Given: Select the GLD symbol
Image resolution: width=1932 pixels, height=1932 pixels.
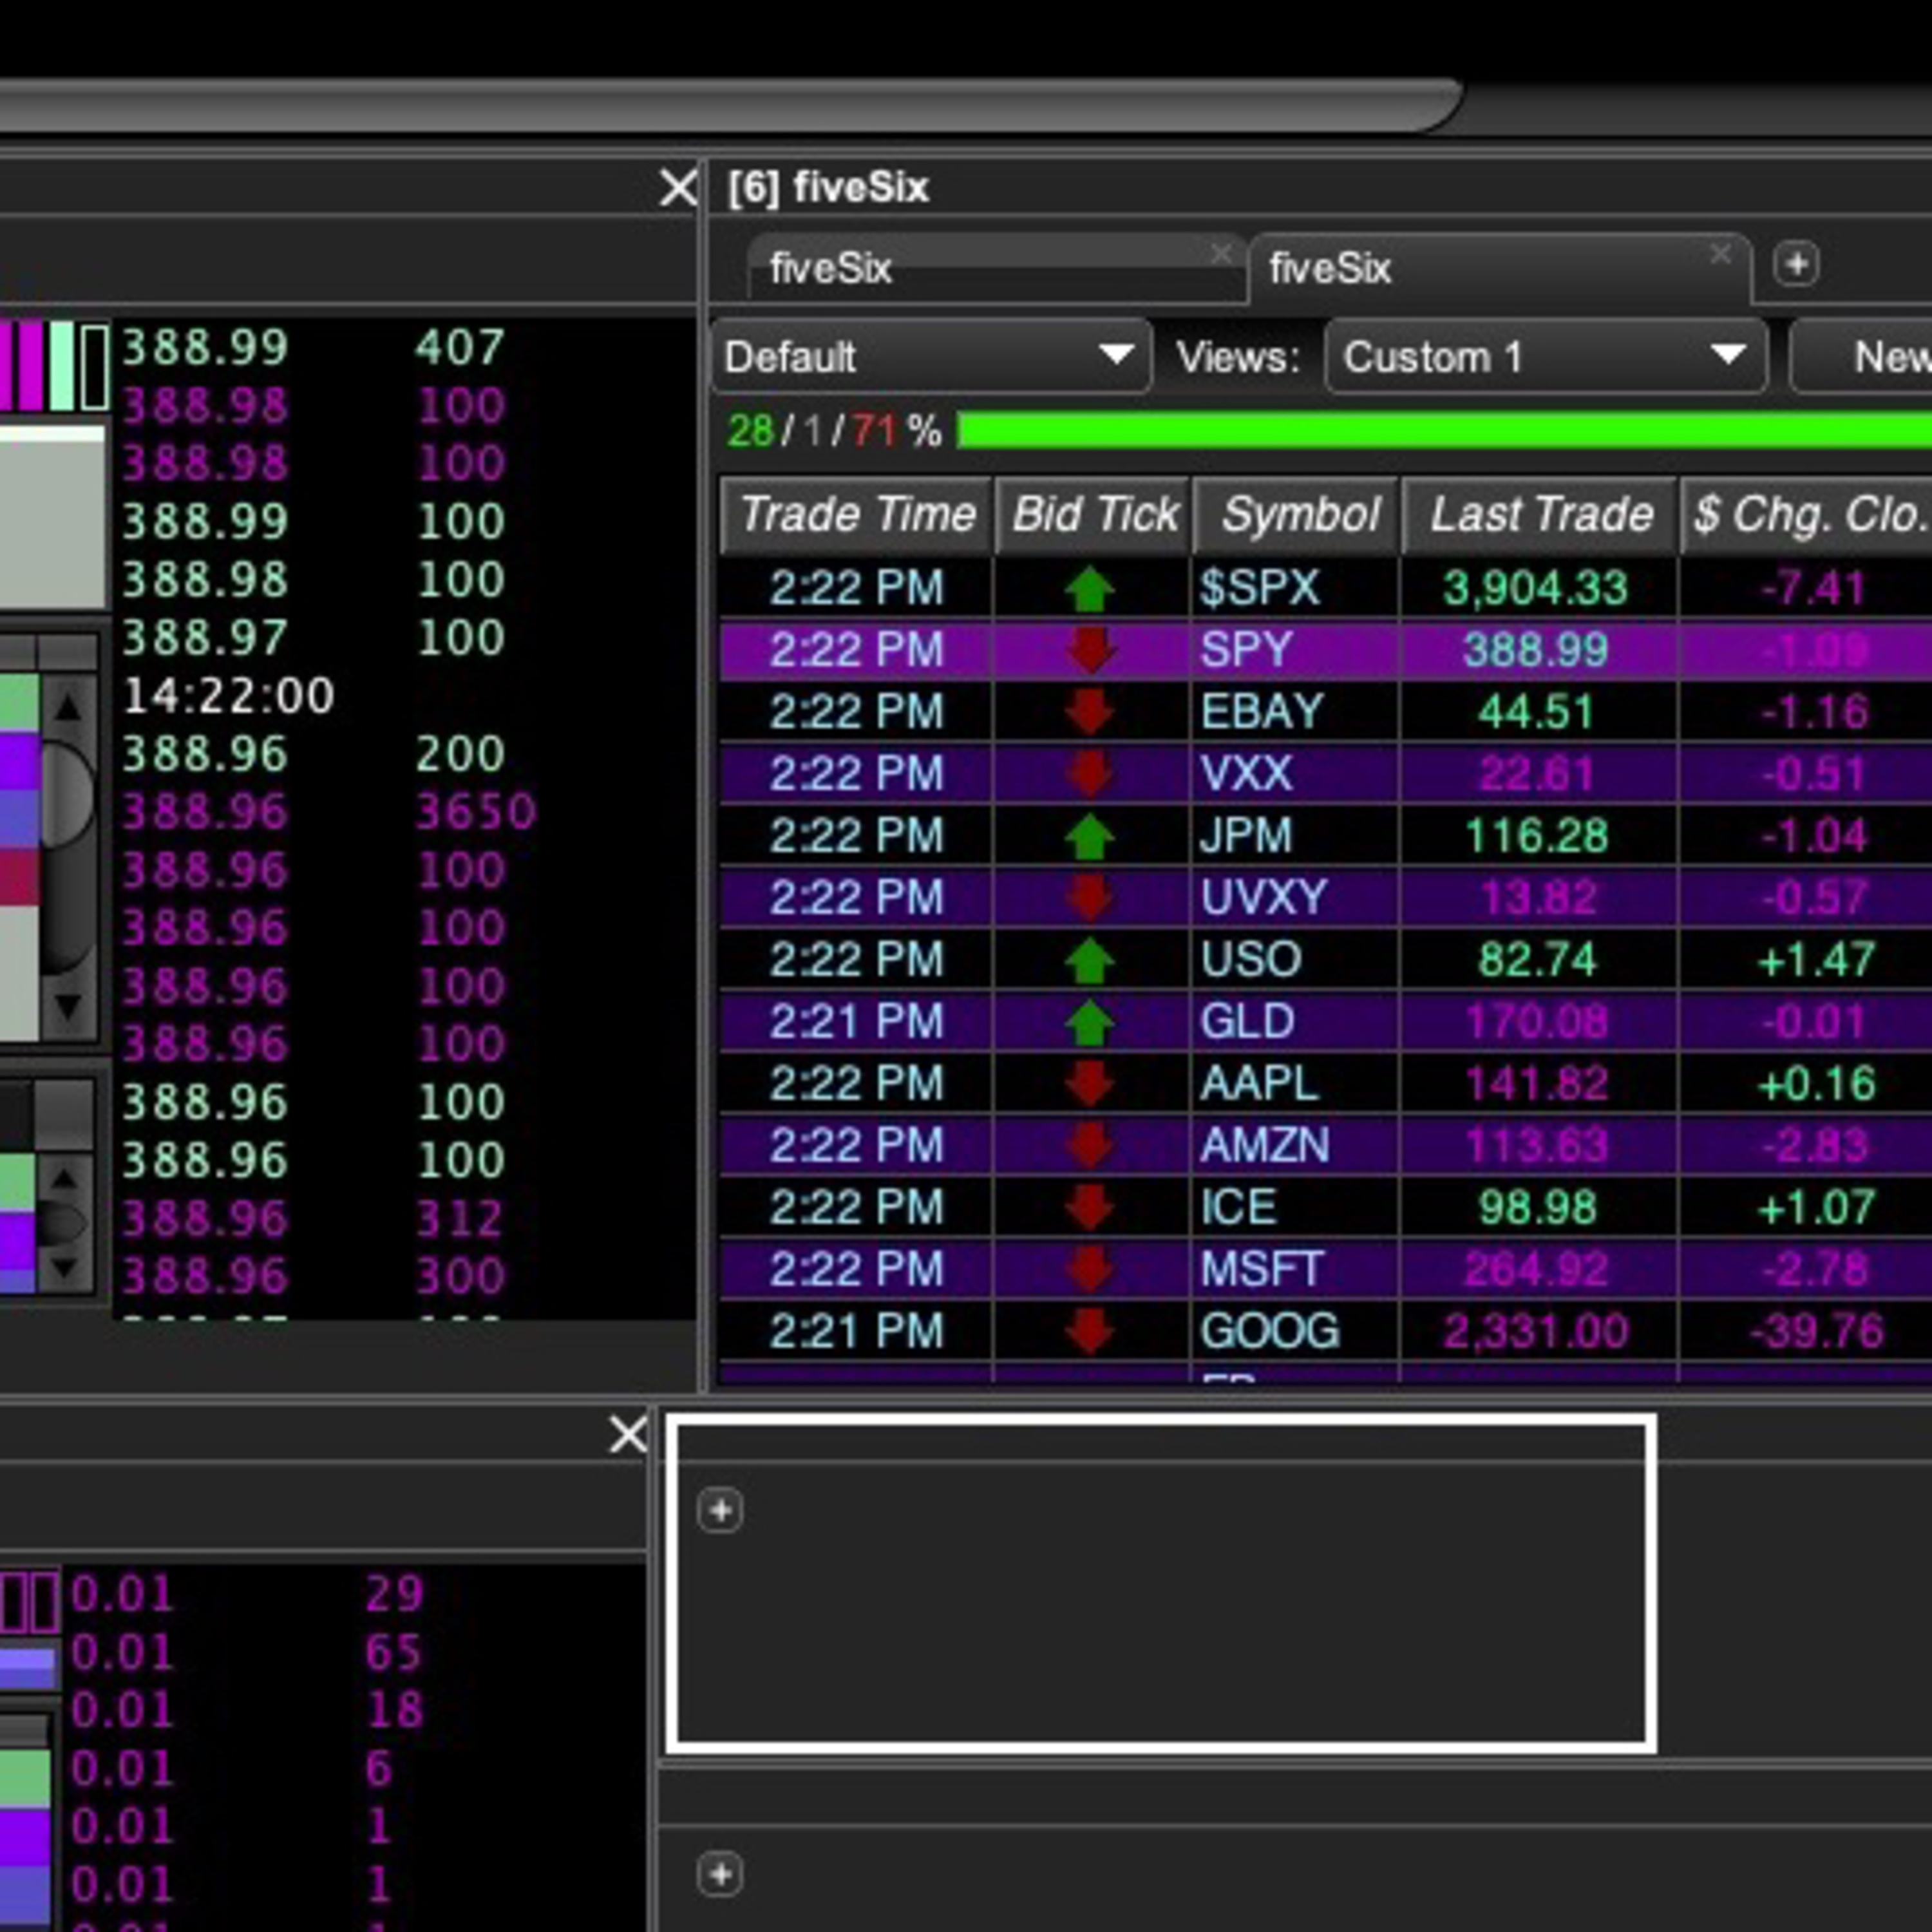Looking at the screenshot, I should pyautogui.click(x=1247, y=1022).
